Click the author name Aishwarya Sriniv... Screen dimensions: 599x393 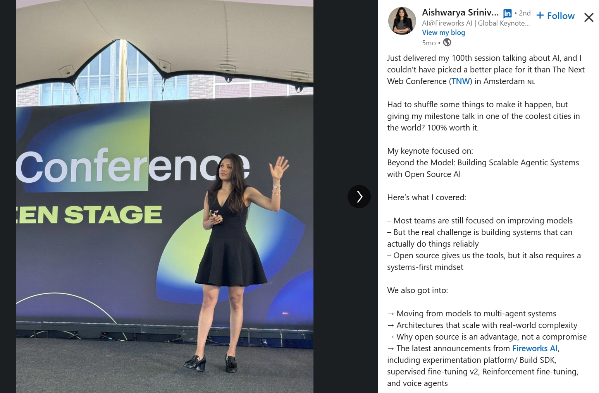pyautogui.click(x=460, y=12)
